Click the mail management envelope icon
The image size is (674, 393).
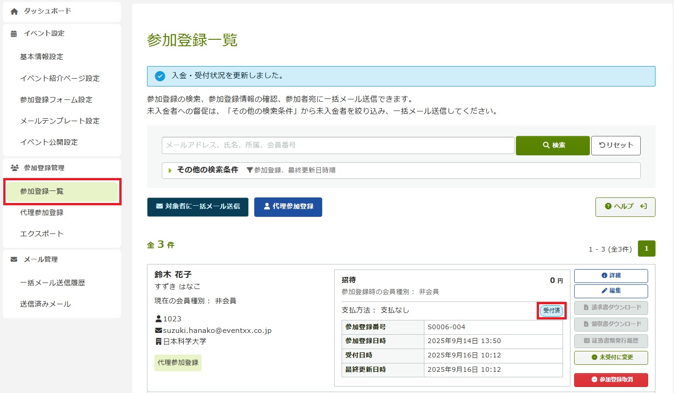click(x=14, y=259)
